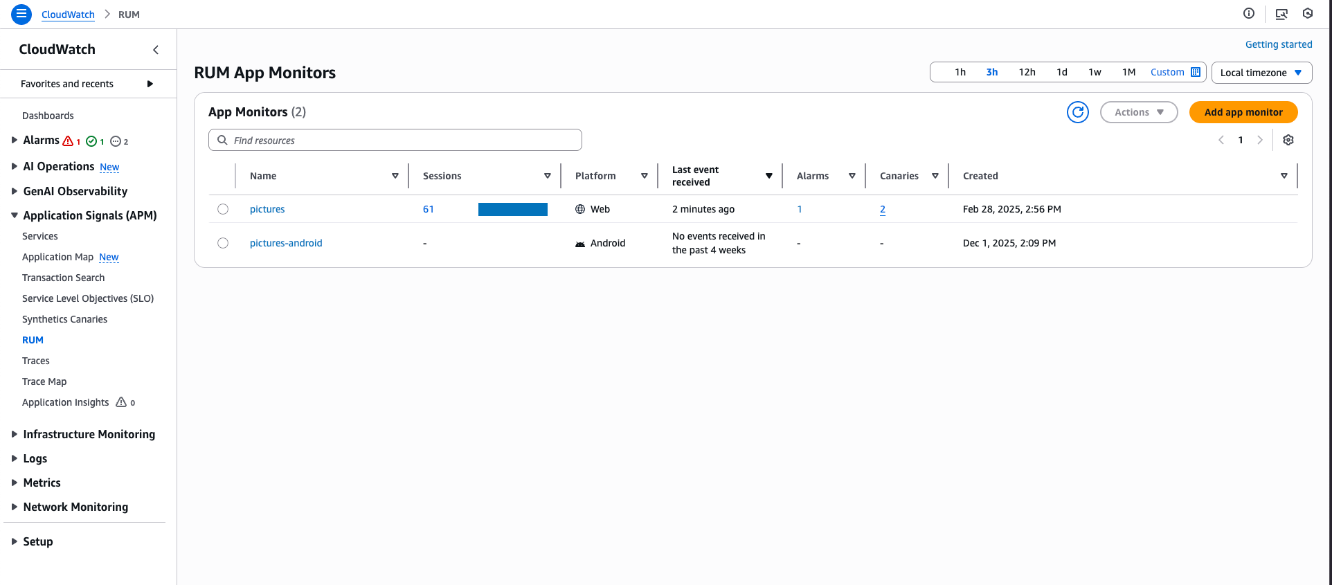Open the Getting started link
Image resolution: width=1332 pixels, height=585 pixels.
[1279, 44]
